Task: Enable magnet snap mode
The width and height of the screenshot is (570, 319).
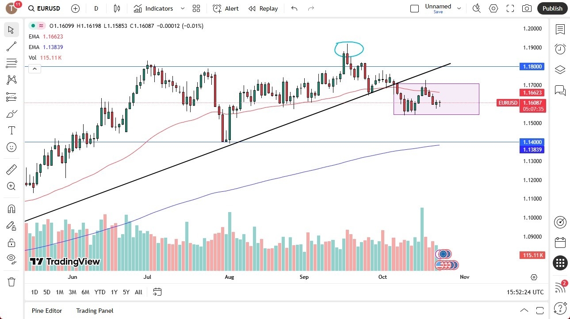Action: (11, 209)
